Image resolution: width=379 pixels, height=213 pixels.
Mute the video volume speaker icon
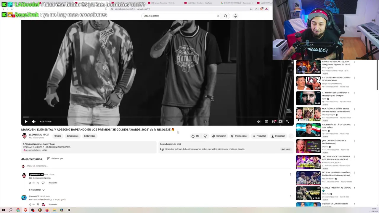click(34, 122)
